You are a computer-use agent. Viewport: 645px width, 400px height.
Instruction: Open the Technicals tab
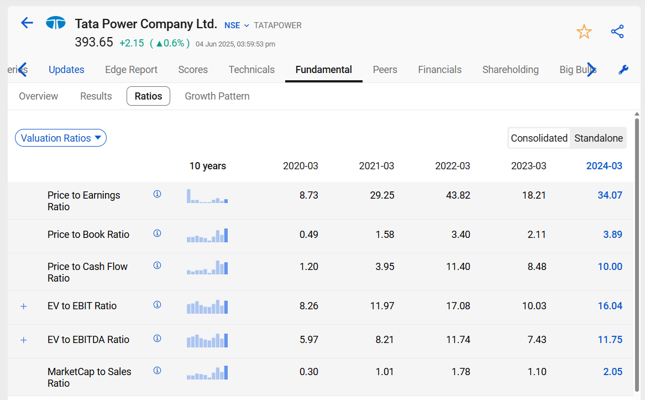point(251,70)
